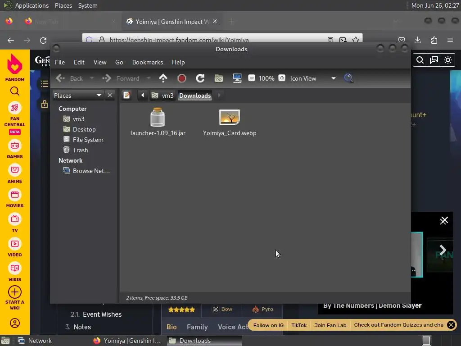Zoom in with plus icon

coord(282,78)
